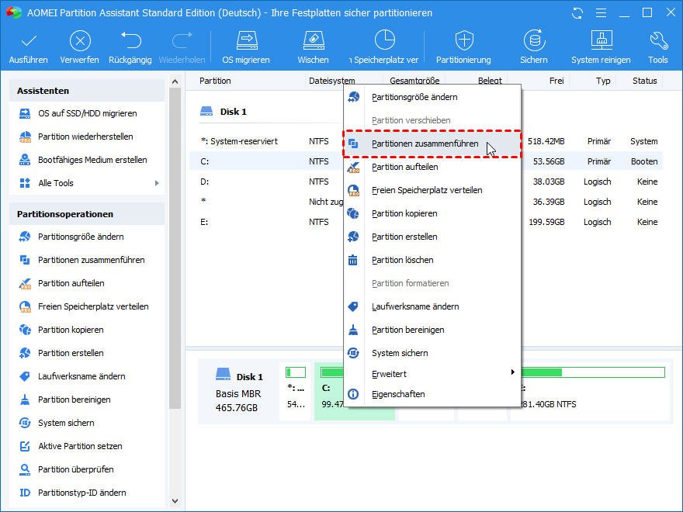Click the Wischen toolbar icon

314,41
